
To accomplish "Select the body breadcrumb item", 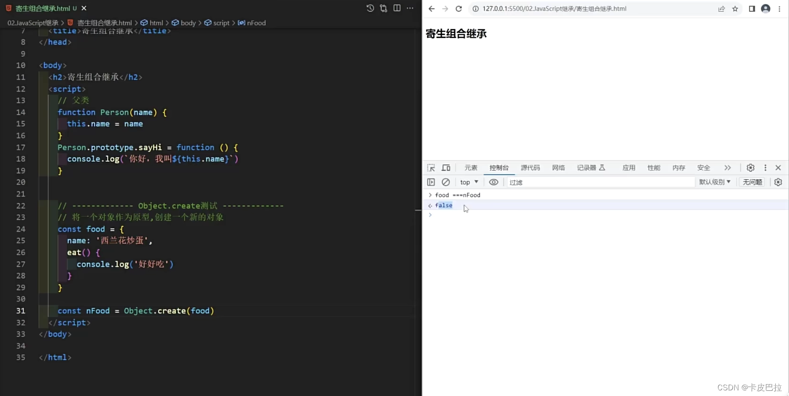I will point(184,23).
